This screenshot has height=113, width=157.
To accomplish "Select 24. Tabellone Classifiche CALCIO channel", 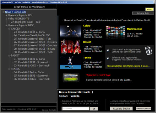I will (32, 36).
